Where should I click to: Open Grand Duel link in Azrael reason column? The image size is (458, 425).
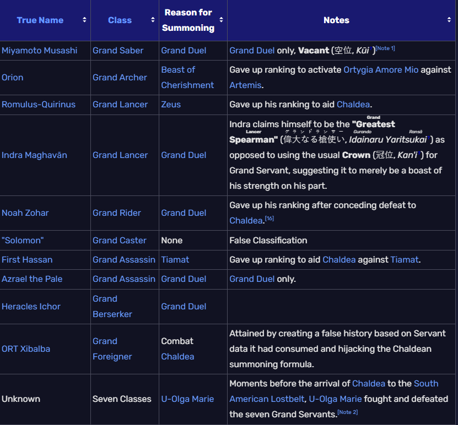[x=184, y=279]
